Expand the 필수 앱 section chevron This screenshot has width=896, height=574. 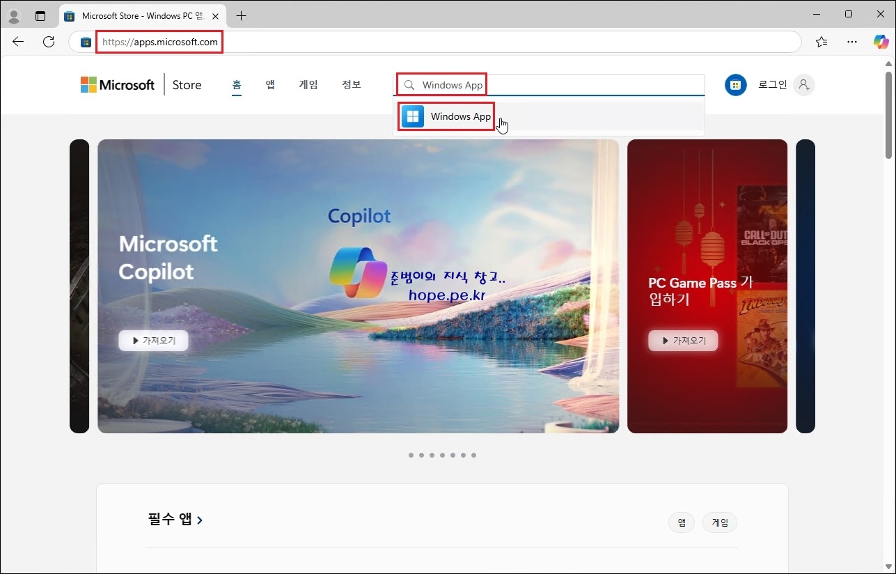click(201, 520)
